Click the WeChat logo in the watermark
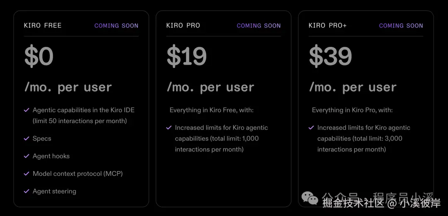Image resolution: width=448 pixels, height=216 pixels. [x=310, y=198]
